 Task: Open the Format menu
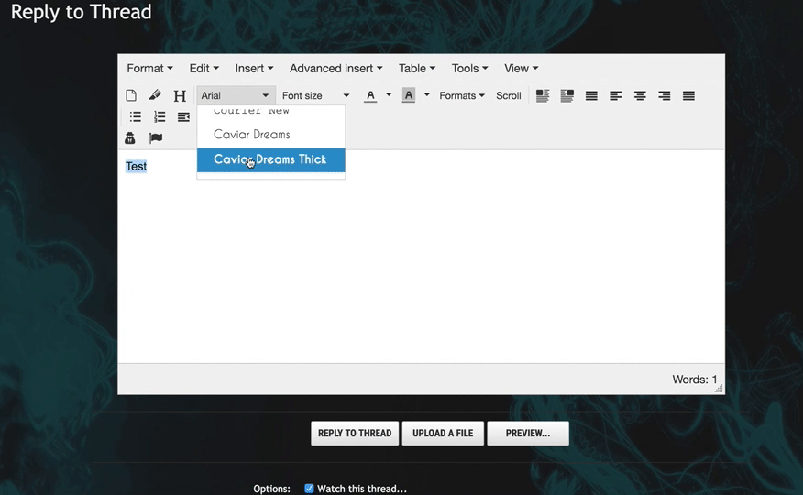(149, 68)
